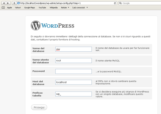The height and width of the screenshot is (114, 161).
Task: Click the 'Il nome utente MySQL' text
Action: pyautogui.click(x=108, y=61)
